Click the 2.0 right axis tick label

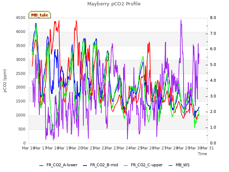[213, 112]
